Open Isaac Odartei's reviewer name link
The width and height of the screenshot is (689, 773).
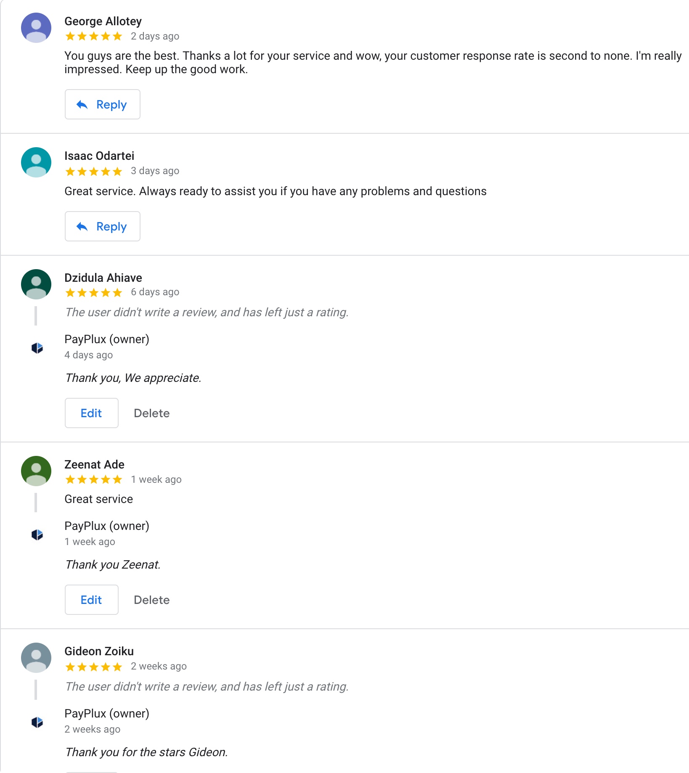[99, 156]
